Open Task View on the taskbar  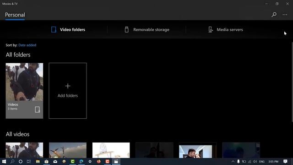pyautogui.click(x=29, y=161)
